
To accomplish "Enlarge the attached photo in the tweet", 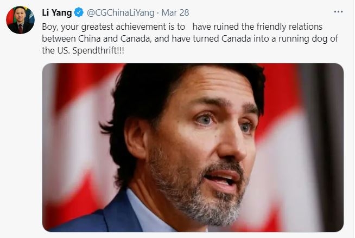I will 193,148.
